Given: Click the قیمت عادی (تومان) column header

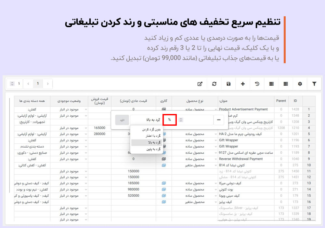Looking at the screenshot, I should click(x=134, y=101).
